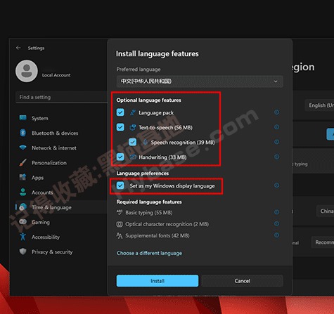Image resolution: width=334 pixels, height=314 pixels.
Task: Open the Apps icon in sidebar
Action: (x=23, y=177)
